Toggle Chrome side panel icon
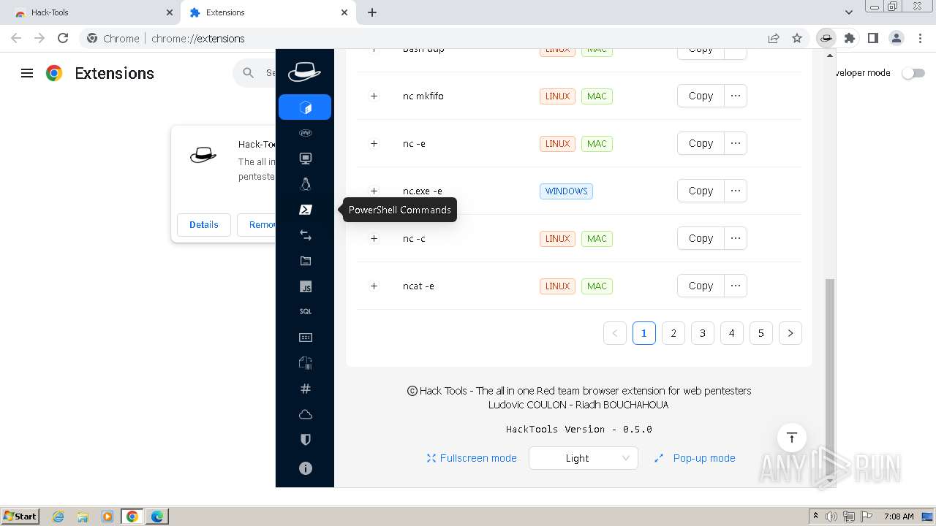 872,38
